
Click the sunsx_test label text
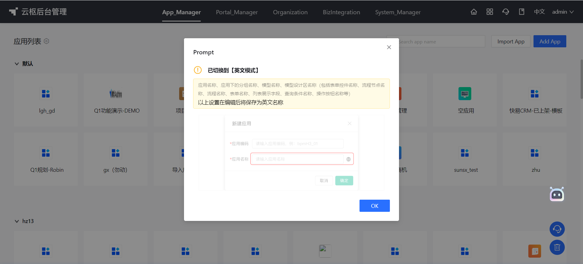point(466,170)
